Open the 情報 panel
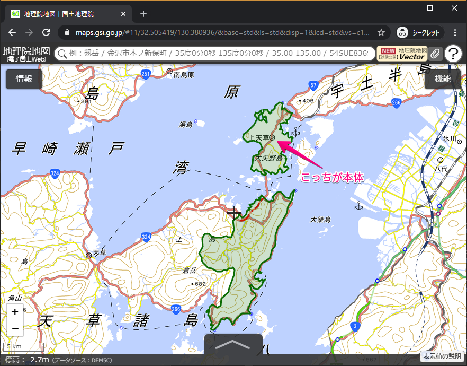 pos(24,79)
